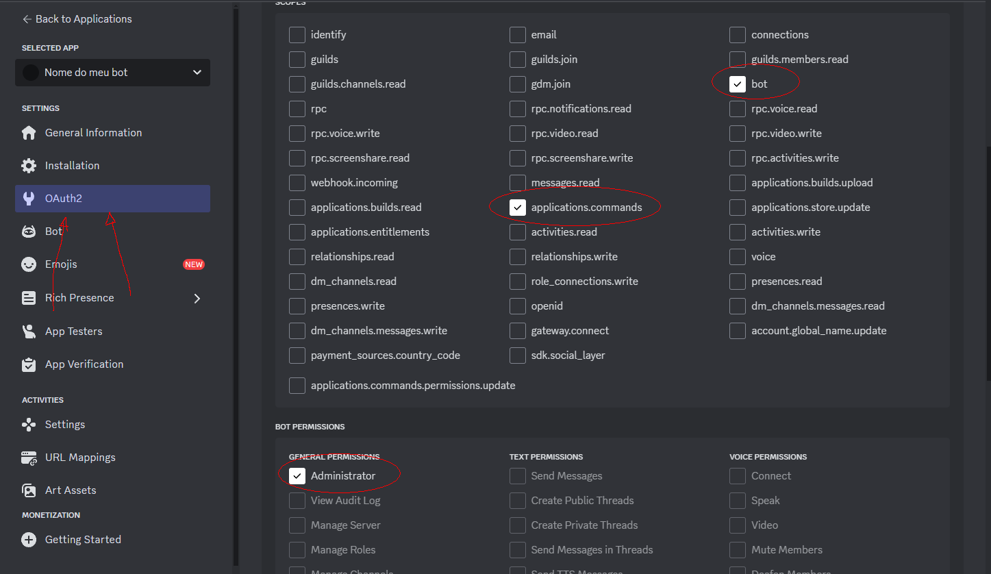Select the Installation gear icon
This screenshot has width=991, height=574.
click(29, 165)
